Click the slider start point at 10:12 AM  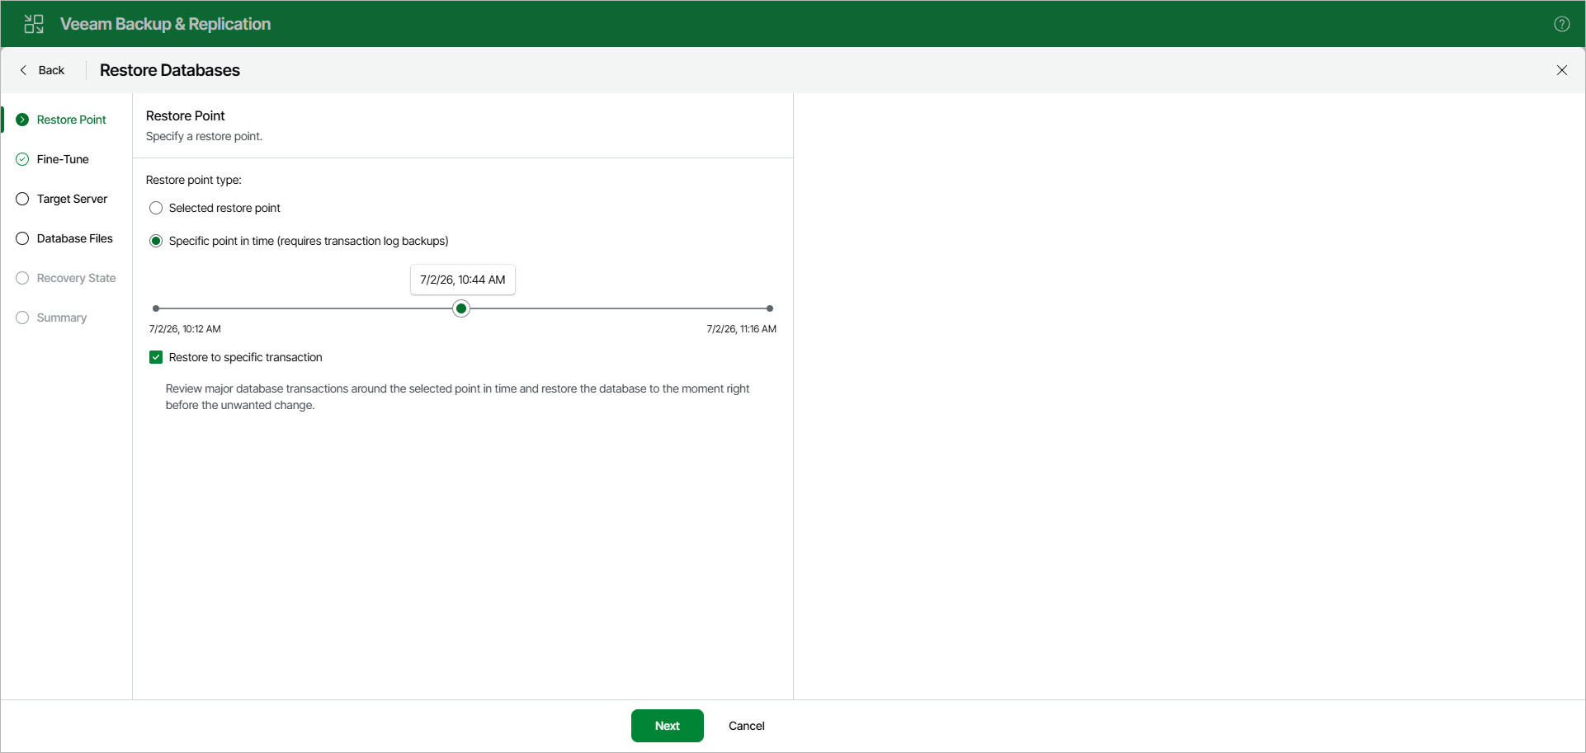tap(156, 308)
